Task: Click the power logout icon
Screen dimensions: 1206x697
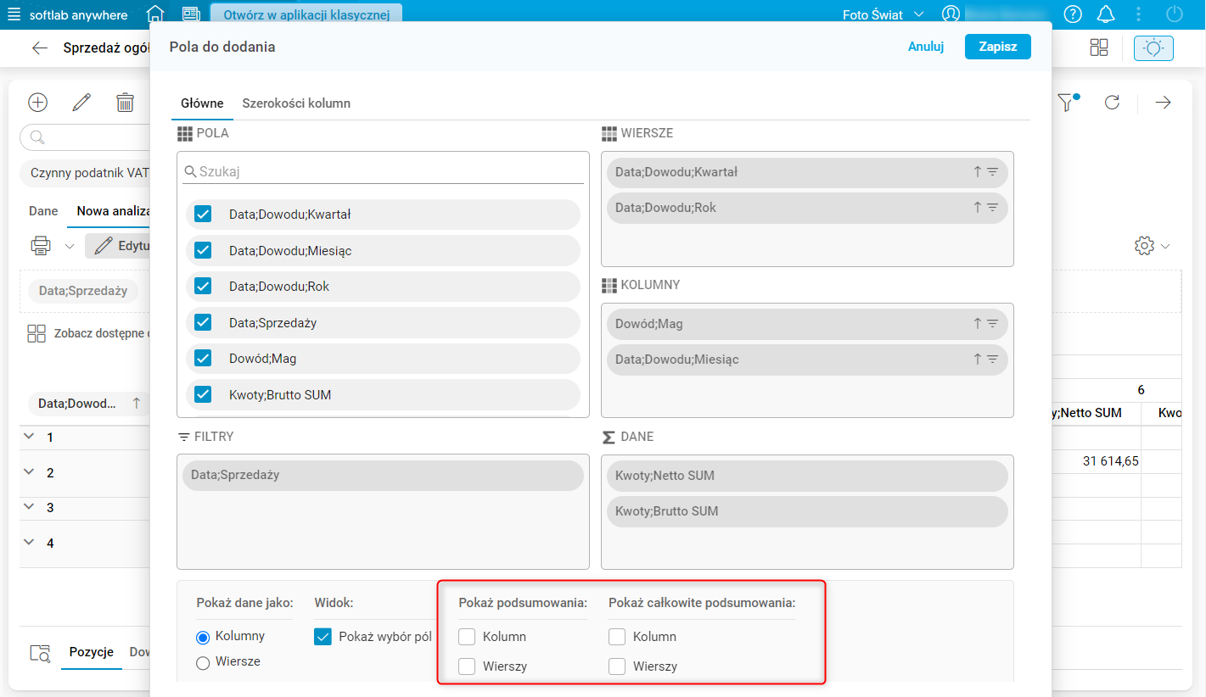Action: [1175, 14]
